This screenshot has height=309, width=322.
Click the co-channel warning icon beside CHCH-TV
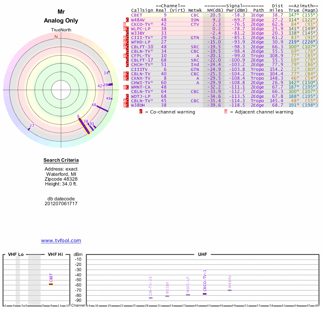pyautogui.click(x=128, y=64)
